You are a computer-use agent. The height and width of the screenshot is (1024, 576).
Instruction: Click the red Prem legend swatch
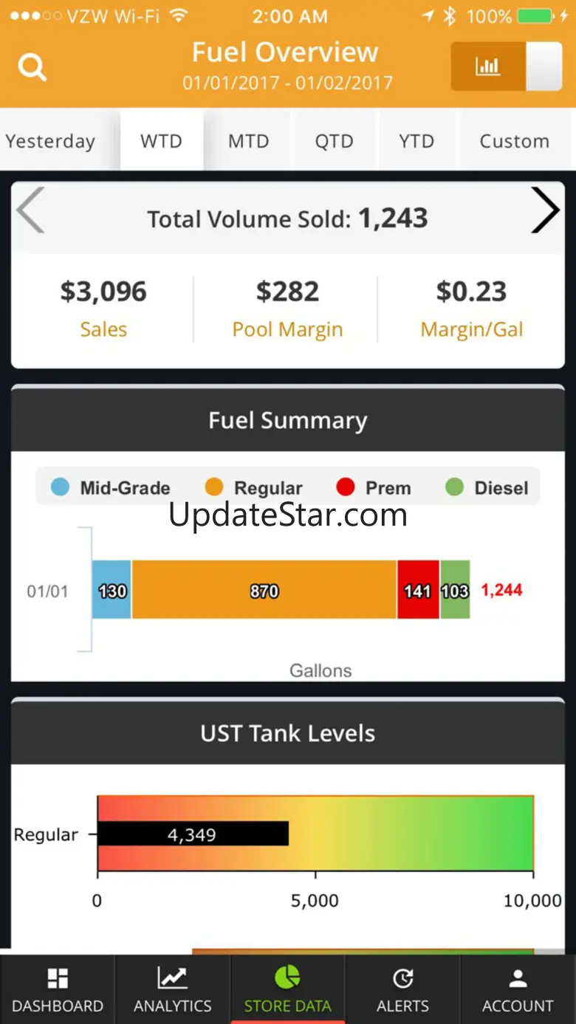tap(346, 487)
